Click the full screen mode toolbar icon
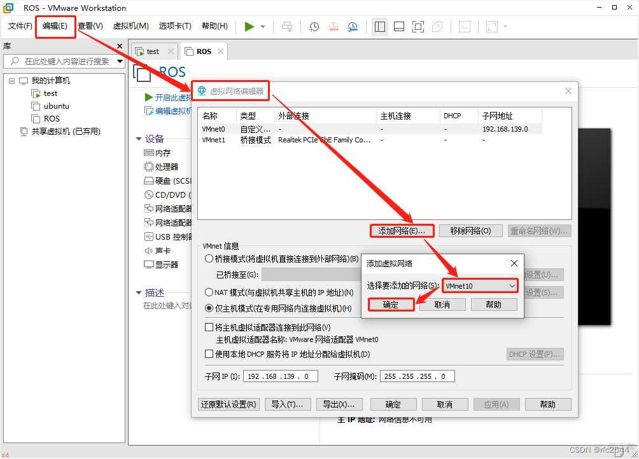Image resolution: width=639 pixels, height=459 pixels. pyautogui.click(x=418, y=27)
